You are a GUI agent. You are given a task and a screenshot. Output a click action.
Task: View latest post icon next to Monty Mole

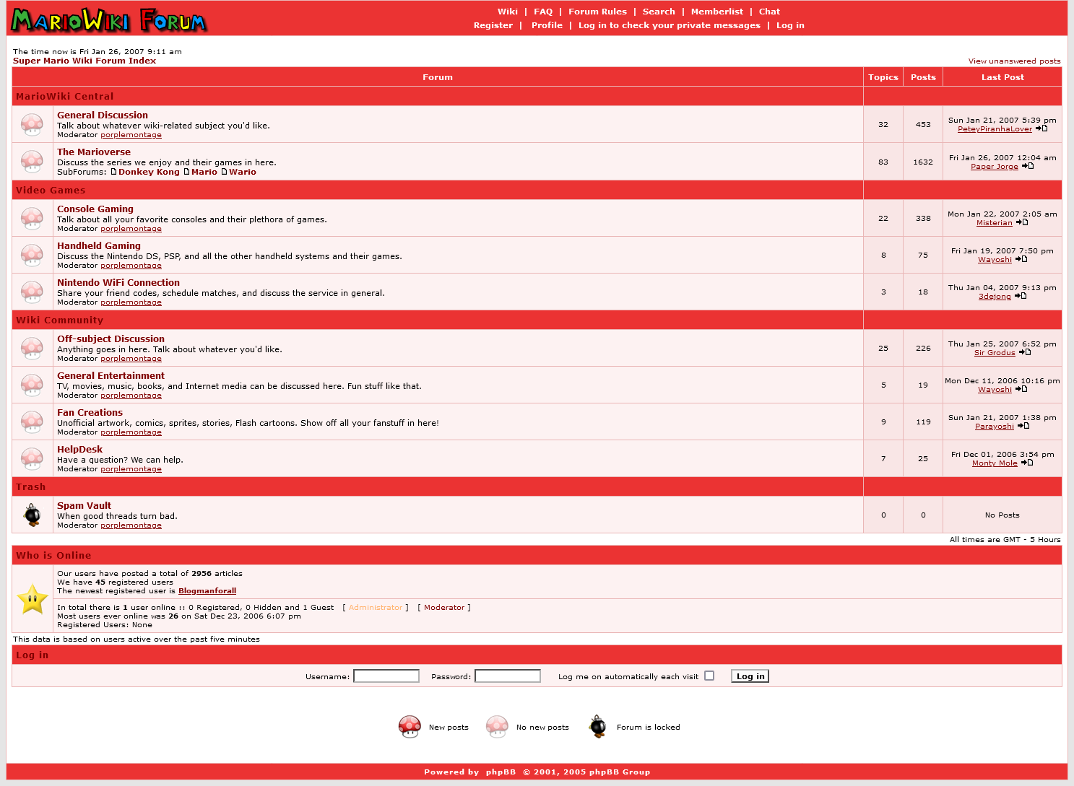[1027, 463]
